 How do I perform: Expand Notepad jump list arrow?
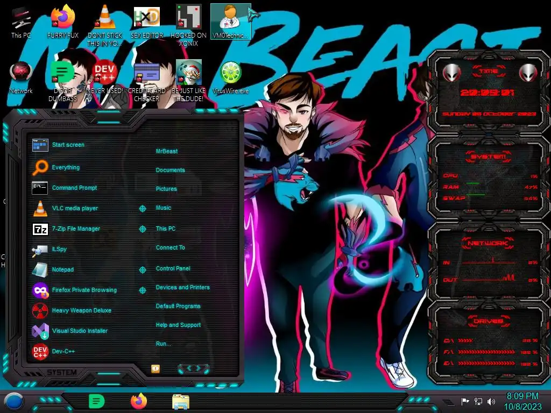pyautogui.click(x=142, y=270)
